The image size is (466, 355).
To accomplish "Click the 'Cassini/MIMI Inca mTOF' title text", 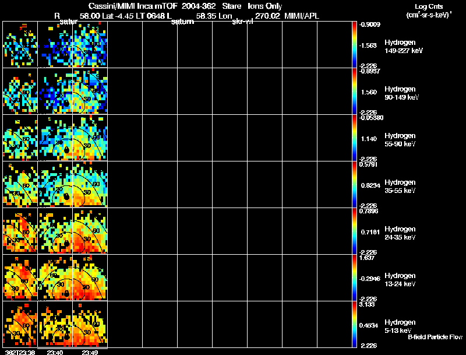I will click(133, 6).
